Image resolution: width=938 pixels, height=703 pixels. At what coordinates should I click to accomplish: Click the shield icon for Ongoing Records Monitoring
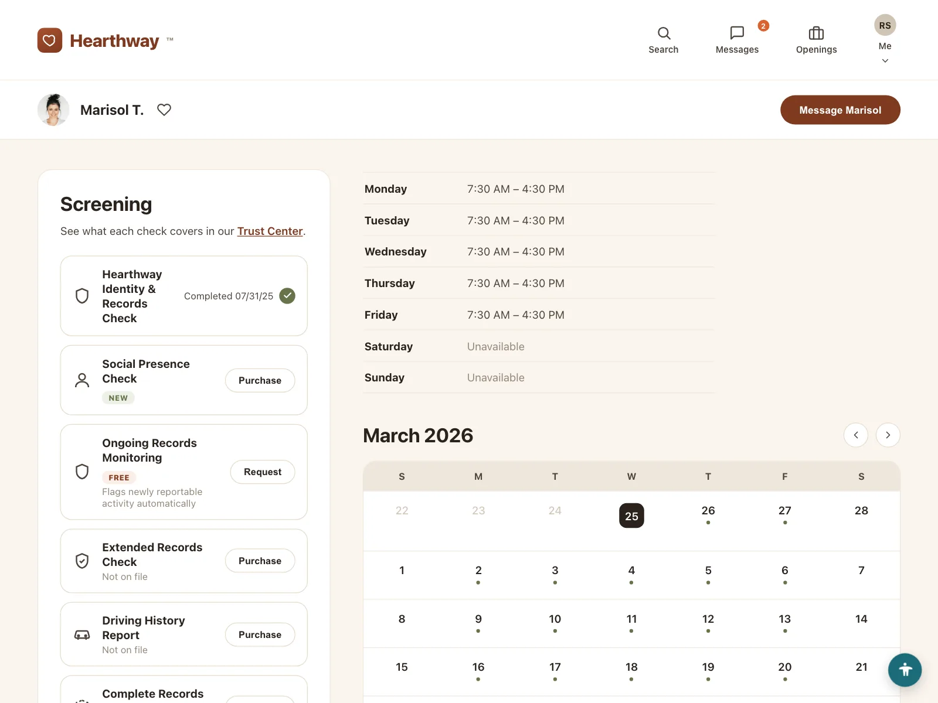click(x=82, y=472)
